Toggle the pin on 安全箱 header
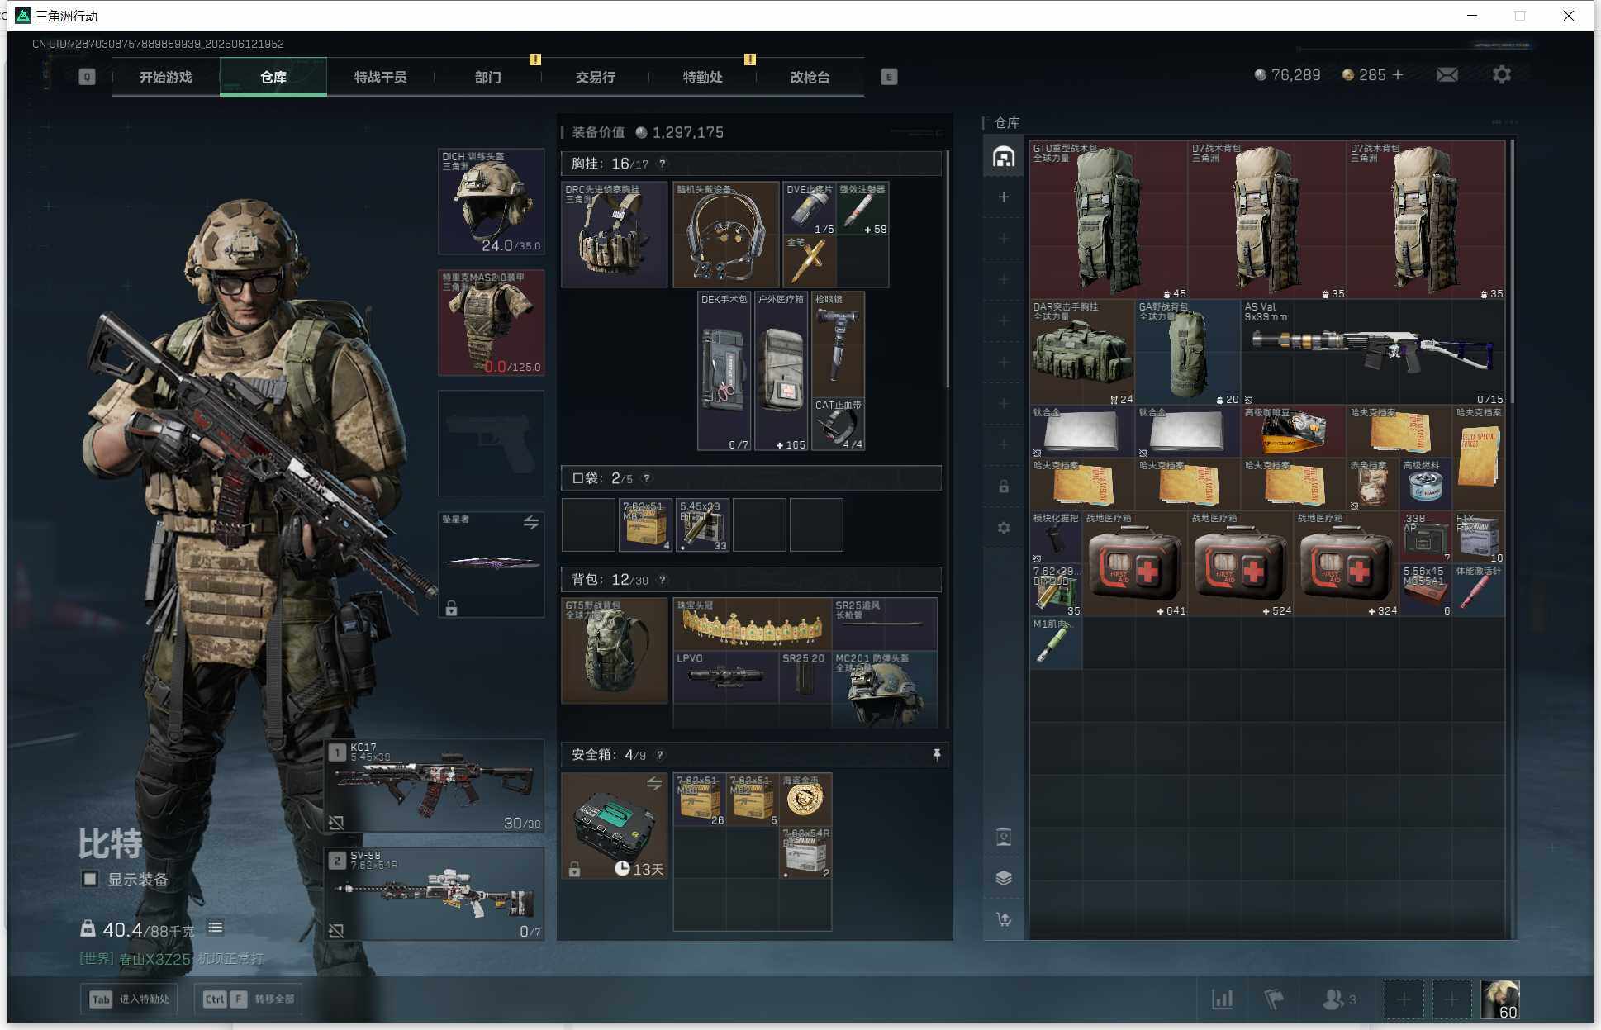 tap(936, 755)
